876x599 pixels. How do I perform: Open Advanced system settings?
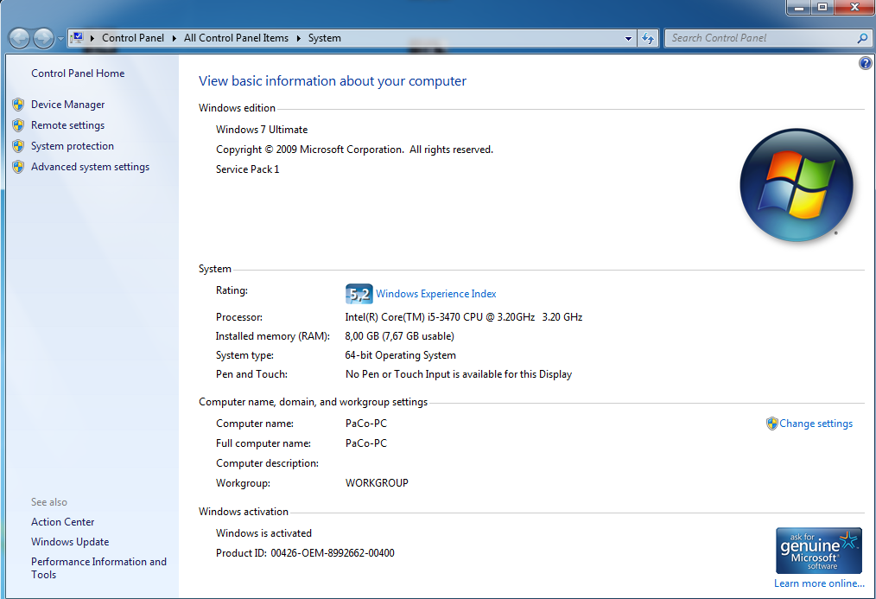pyautogui.click(x=90, y=167)
